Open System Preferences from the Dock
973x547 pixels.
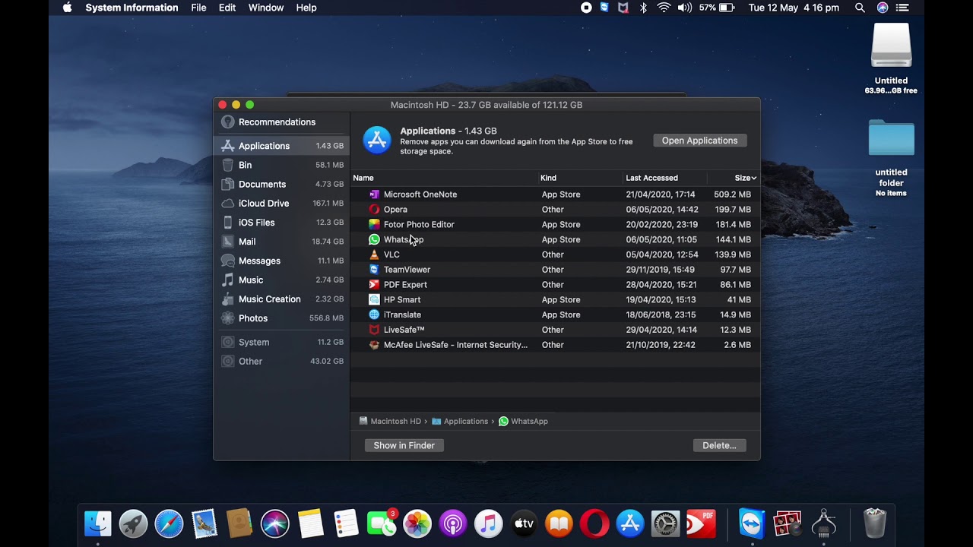tap(665, 523)
